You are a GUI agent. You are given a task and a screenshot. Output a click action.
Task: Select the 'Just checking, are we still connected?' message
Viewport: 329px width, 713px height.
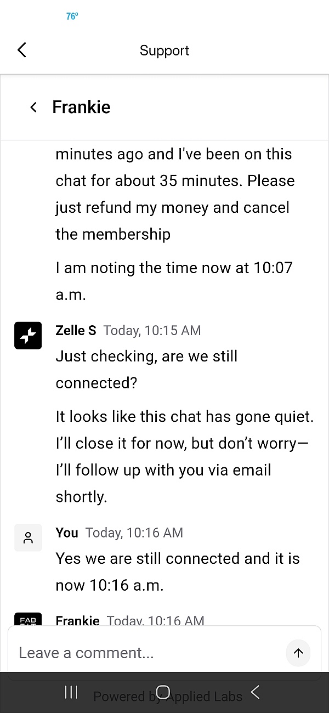(x=146, y=369)
